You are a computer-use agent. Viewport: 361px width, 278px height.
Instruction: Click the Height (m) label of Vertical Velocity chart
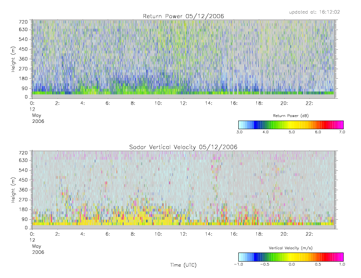click(x=13, y=190)
